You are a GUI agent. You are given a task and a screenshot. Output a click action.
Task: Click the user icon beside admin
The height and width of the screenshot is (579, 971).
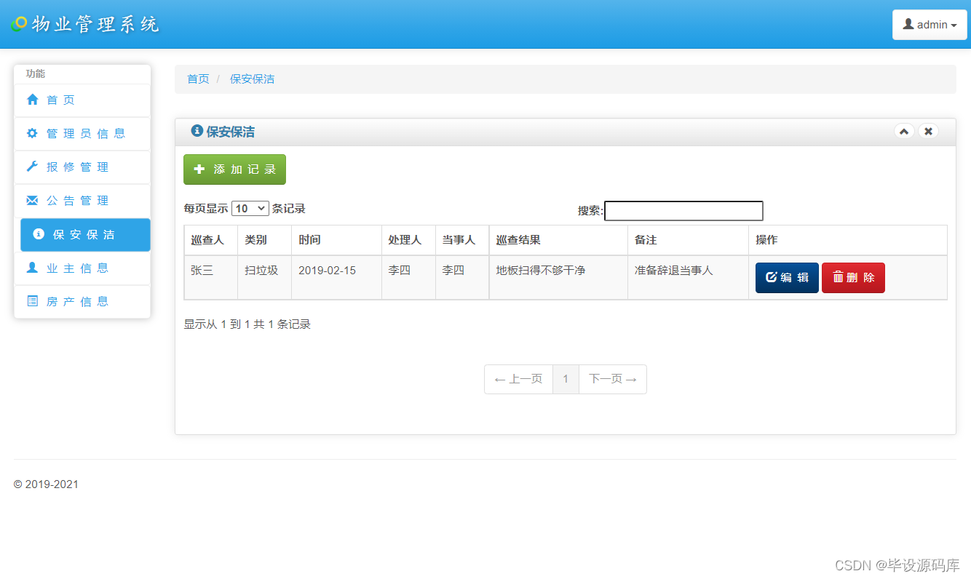point(908,24)
